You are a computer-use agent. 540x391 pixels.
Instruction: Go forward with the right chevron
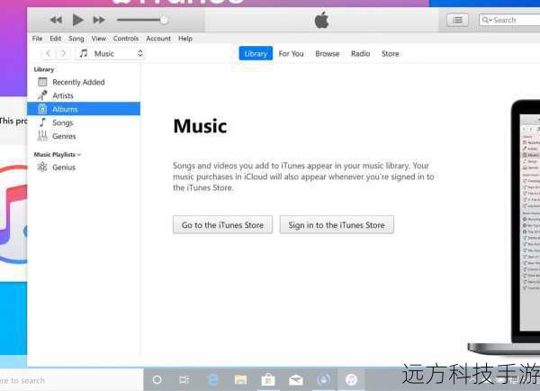[x=63, y=53]
